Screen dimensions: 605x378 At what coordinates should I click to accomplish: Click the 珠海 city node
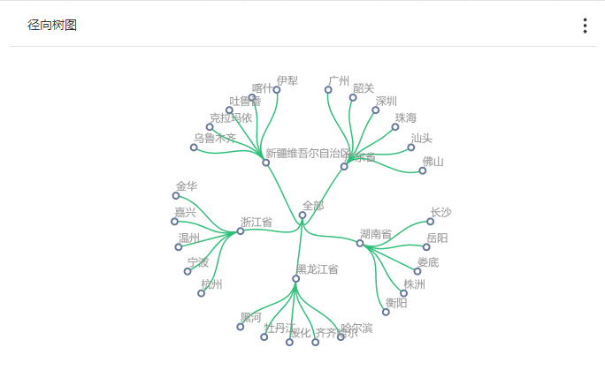(x=395, y=127)
